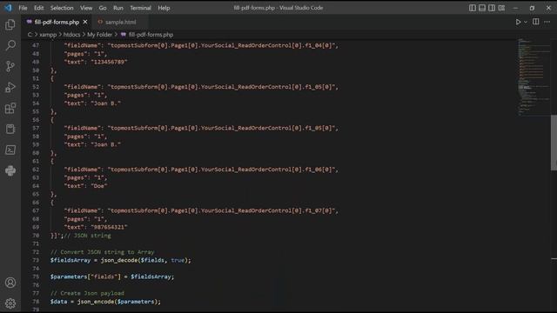Open the Search view in the activity bar
This screenshot has width=557, height=313.
click(x=10, y=45)
